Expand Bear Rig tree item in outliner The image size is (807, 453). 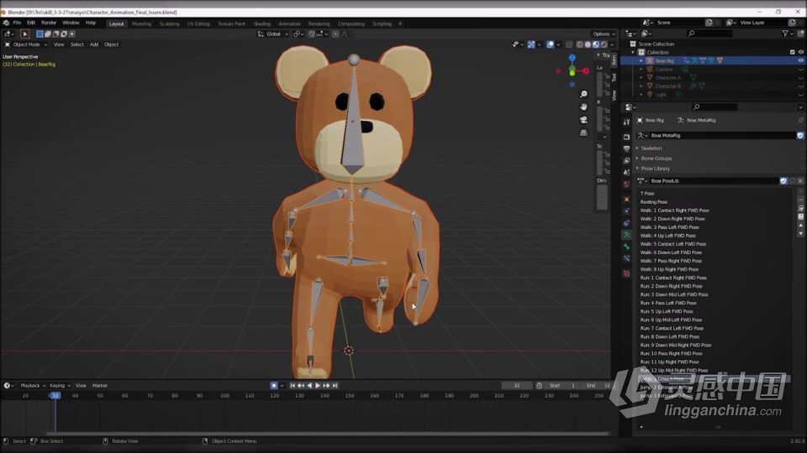(641, 60)
